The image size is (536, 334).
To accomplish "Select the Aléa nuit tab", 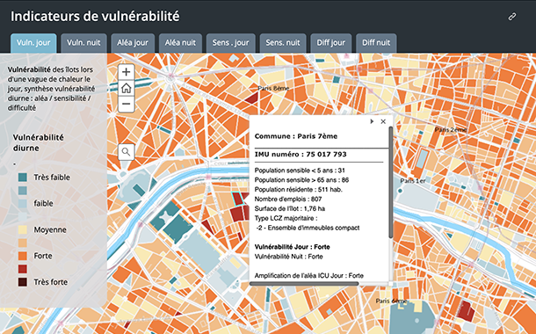I will pos(180,43).
